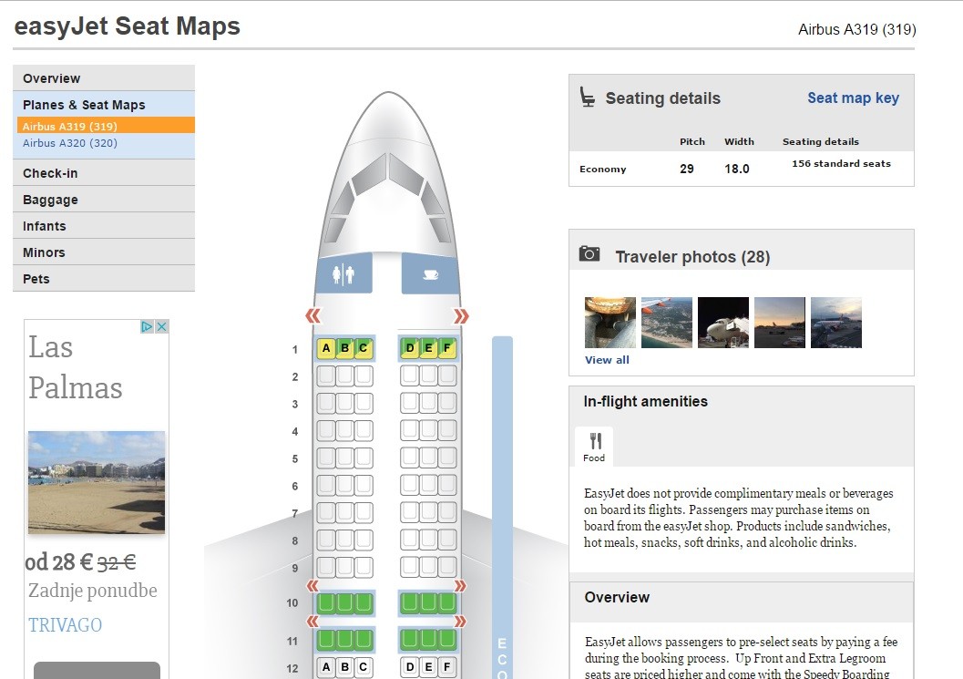
Task: Click the right exit arrow near row 10
Action: pyautogui.click(x=460, y=586)
